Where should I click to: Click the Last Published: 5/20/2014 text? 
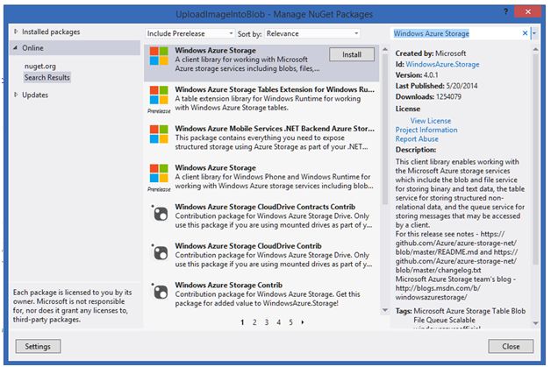tap(436, 86)
